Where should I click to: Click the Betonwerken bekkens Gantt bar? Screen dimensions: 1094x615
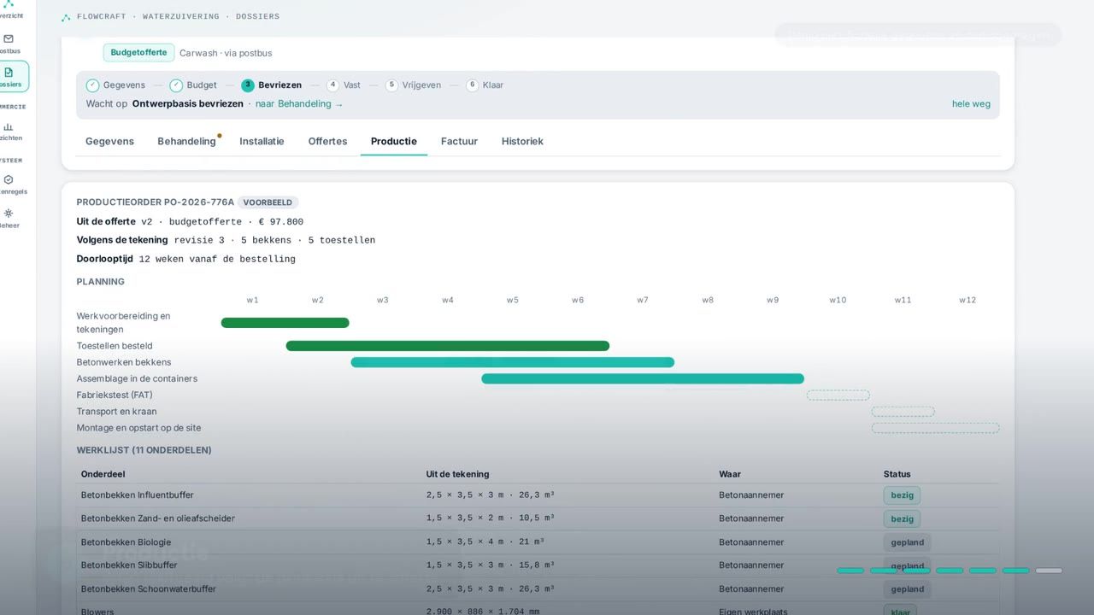[513, 362]
